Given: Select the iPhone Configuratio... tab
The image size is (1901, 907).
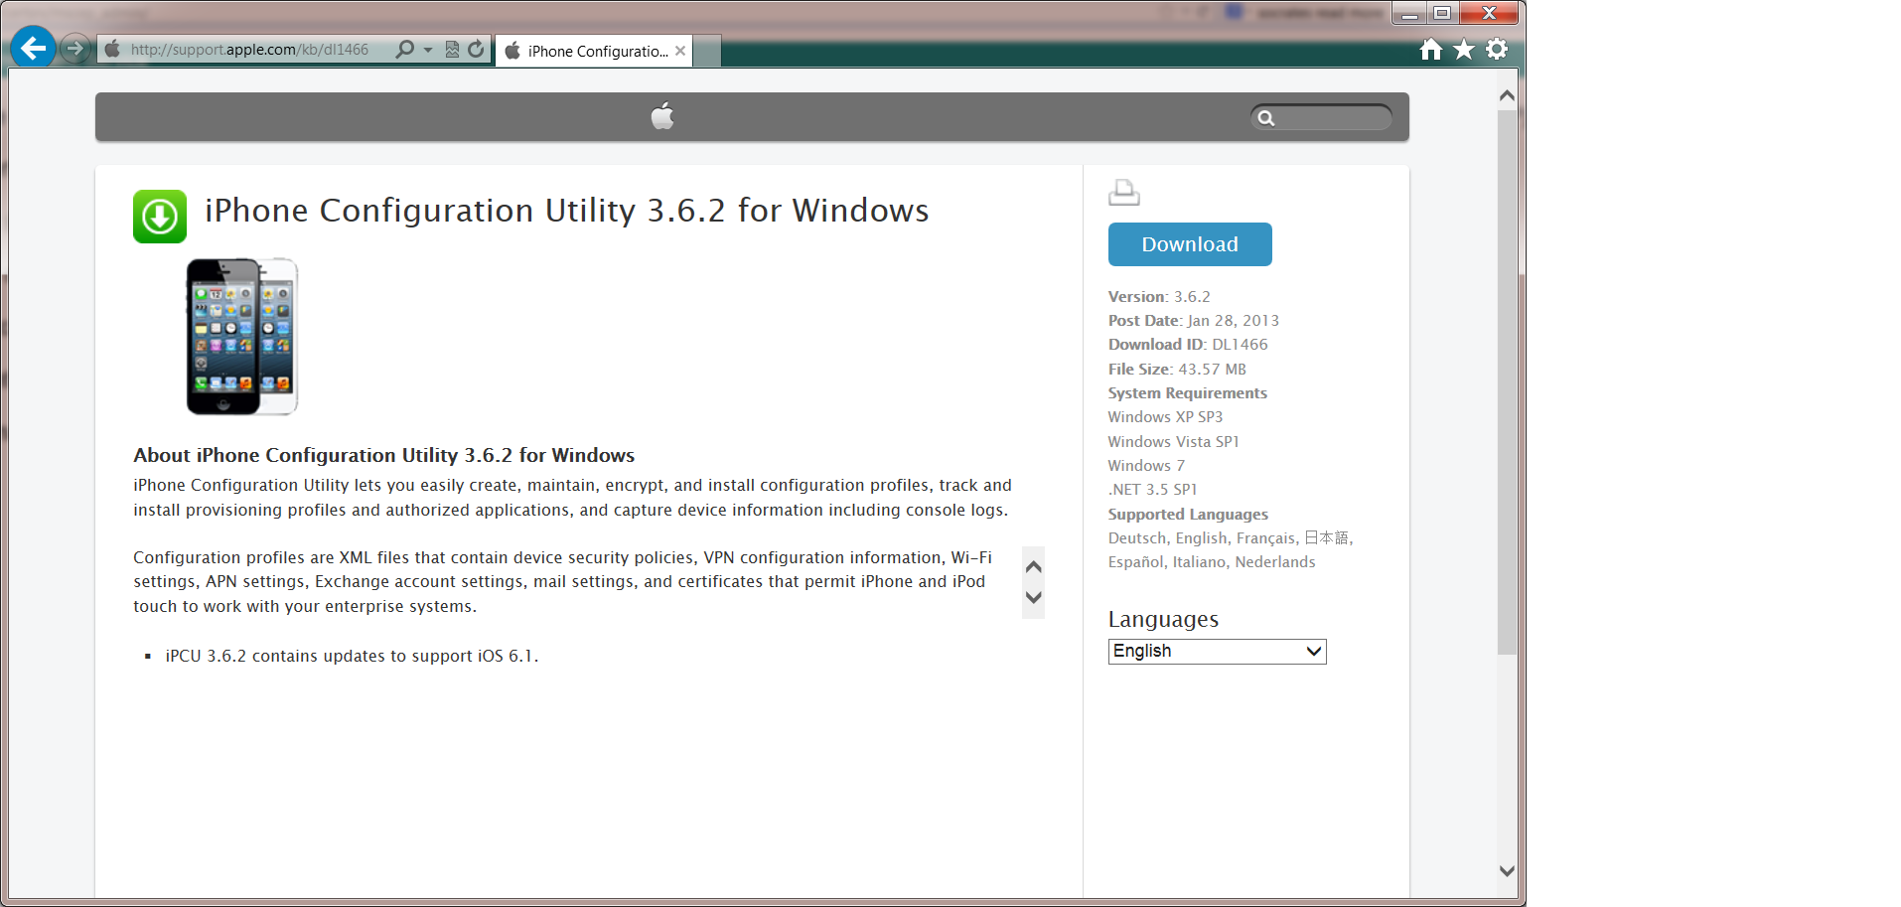Looking at the screenshot, I should click(x=593, y=52).
